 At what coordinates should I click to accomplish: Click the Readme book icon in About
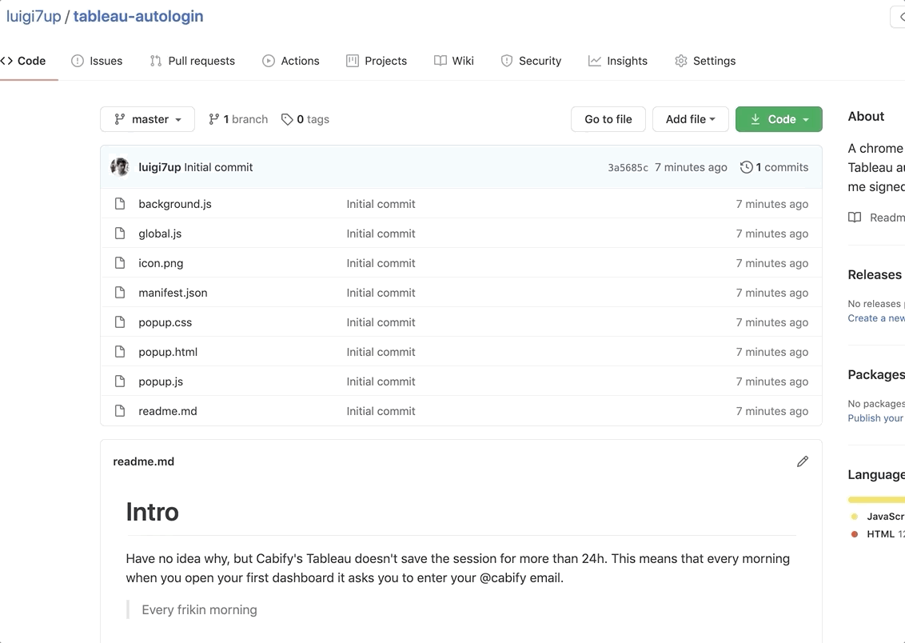[854, 217]
